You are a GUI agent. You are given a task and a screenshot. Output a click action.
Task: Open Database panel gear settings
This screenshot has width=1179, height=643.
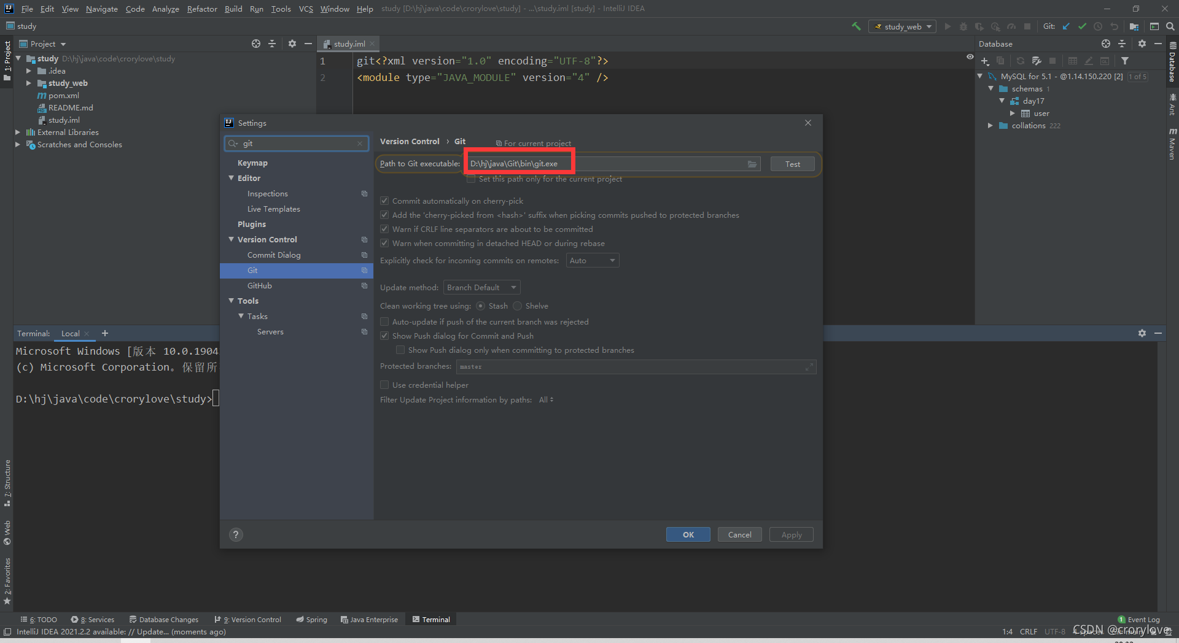[1142, 44]
